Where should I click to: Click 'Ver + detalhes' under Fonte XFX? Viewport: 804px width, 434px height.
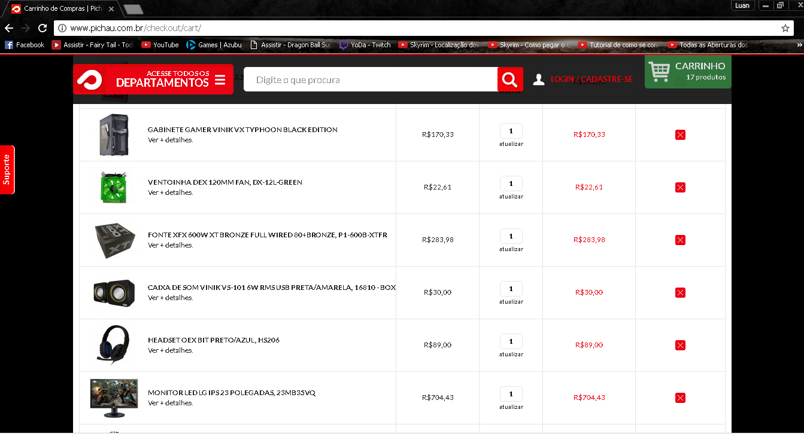point(171,245)
